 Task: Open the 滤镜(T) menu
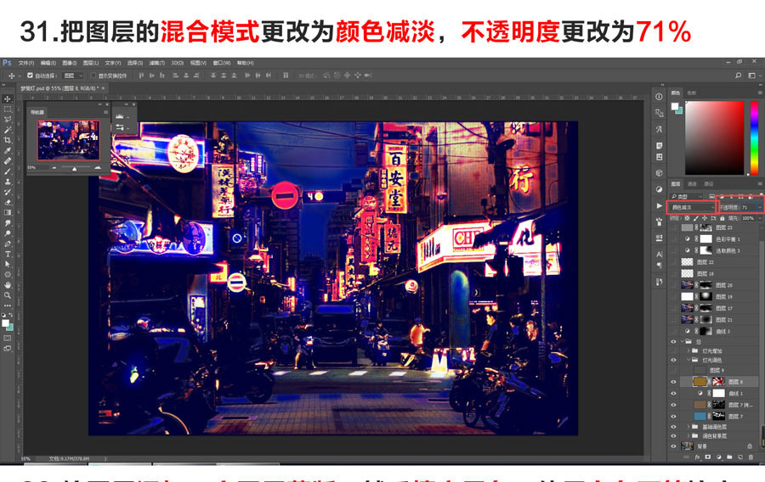[157, 63]
